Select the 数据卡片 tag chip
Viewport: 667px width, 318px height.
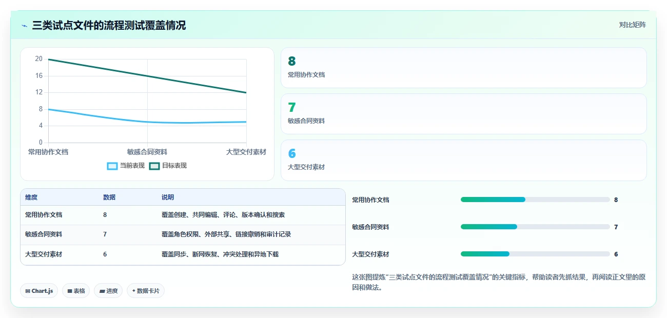coord(146,291)
